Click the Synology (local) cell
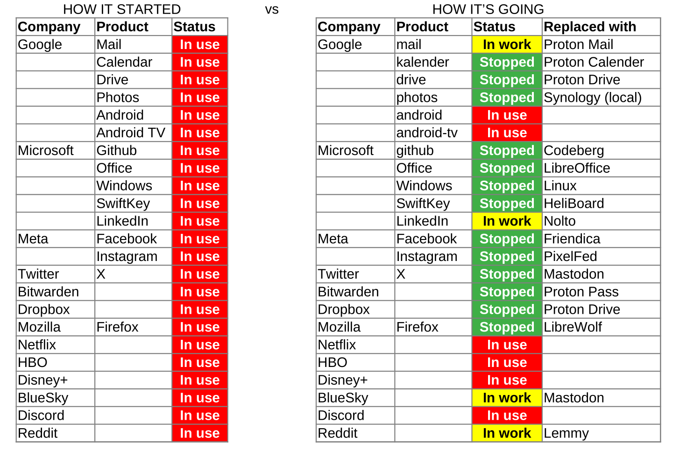This screenshot has height=451, width=673. [593, 98]
